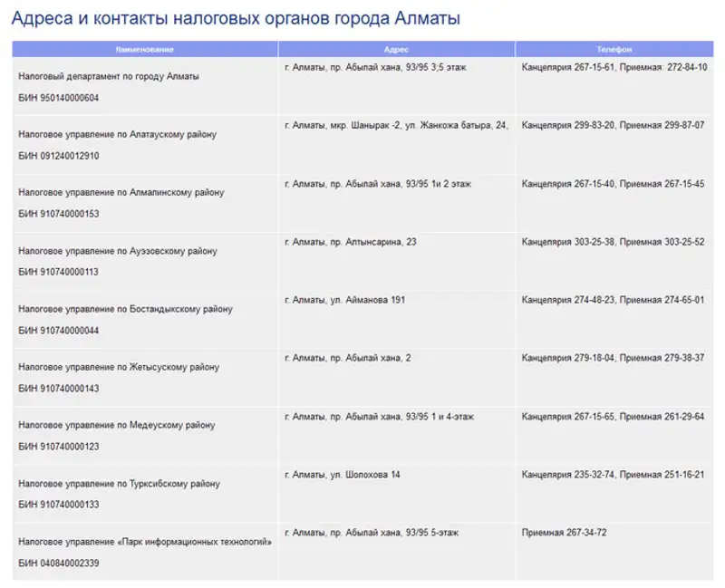Click the Бостандыкскому району office name
The height and width of the screenshot is (588, 725).
coord(125,309)
